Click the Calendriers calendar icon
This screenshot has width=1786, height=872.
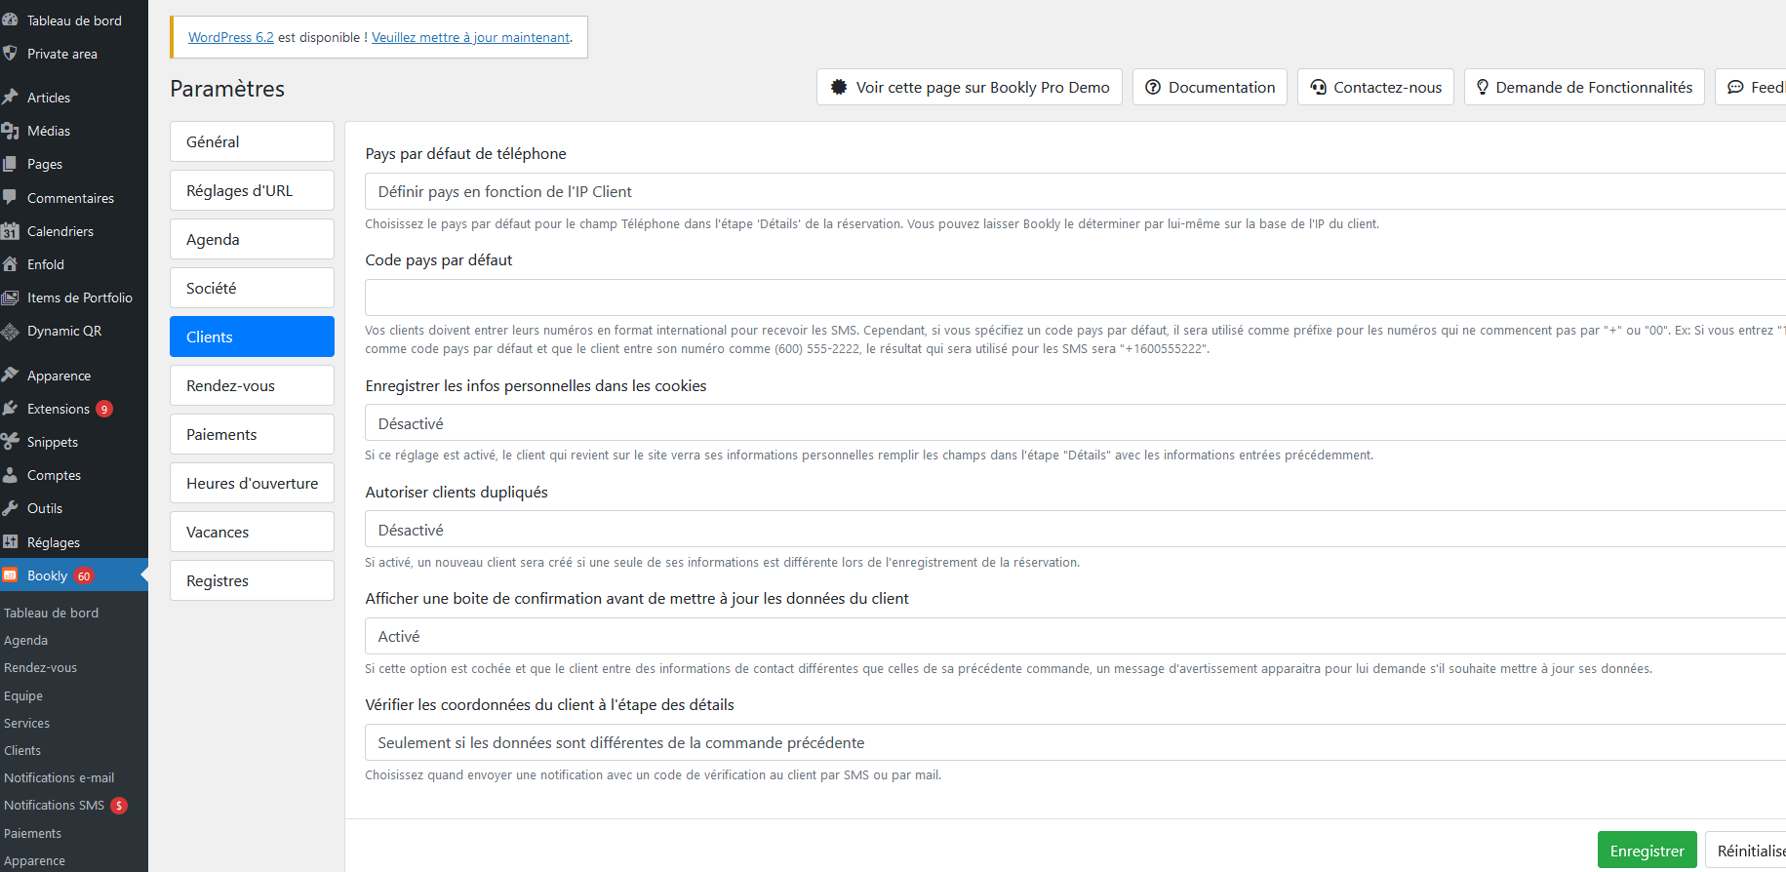10,231
